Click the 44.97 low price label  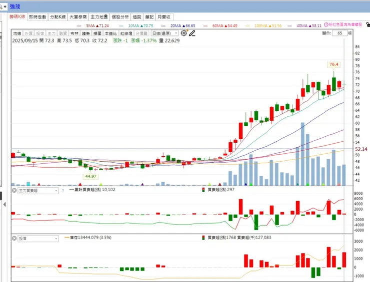click(91, 176)
